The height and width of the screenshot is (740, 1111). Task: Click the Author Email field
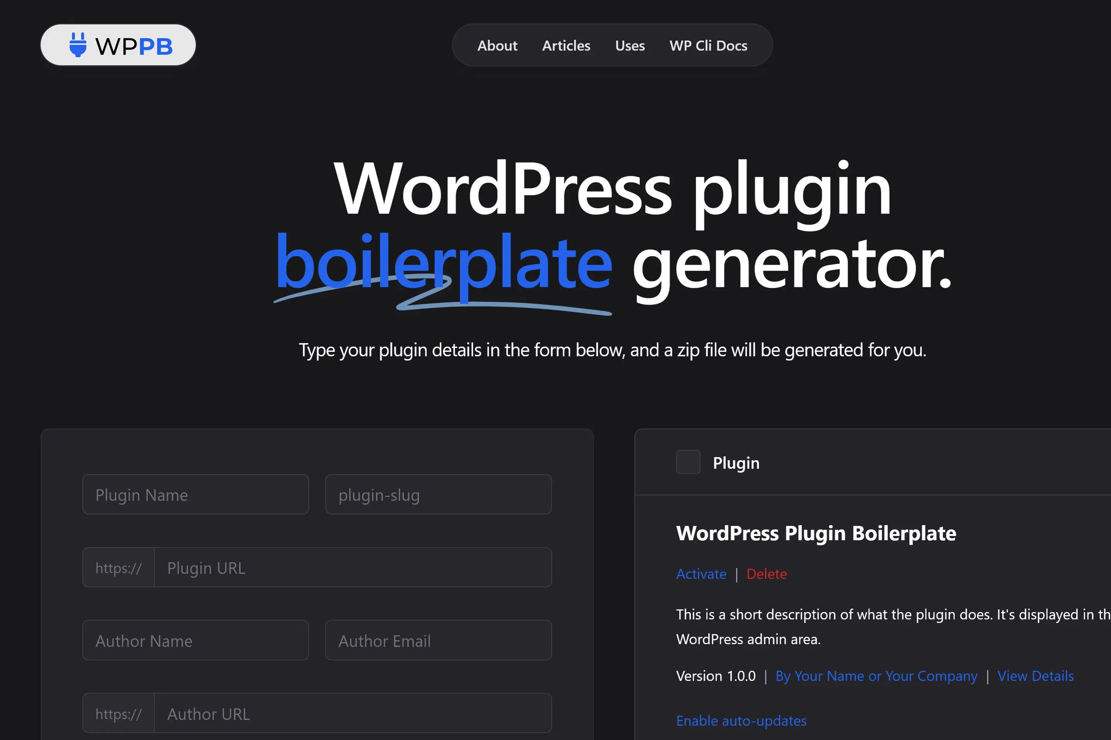click(x=438, y=640)
